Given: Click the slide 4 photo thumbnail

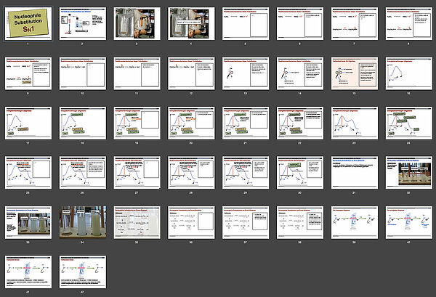Looking at the screenshot, I should 190,23.
